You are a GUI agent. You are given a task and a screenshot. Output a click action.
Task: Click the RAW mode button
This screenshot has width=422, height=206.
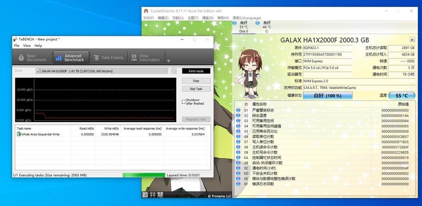tap(196, 71)
